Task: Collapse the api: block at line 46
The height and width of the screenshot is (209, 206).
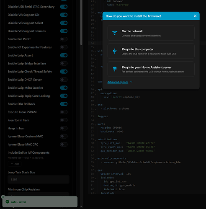Action: click(95, 90)
